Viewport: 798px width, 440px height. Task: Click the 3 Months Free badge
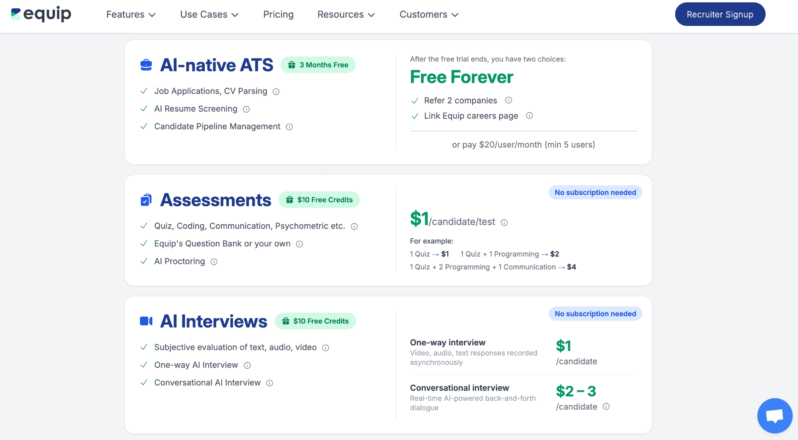318,65
